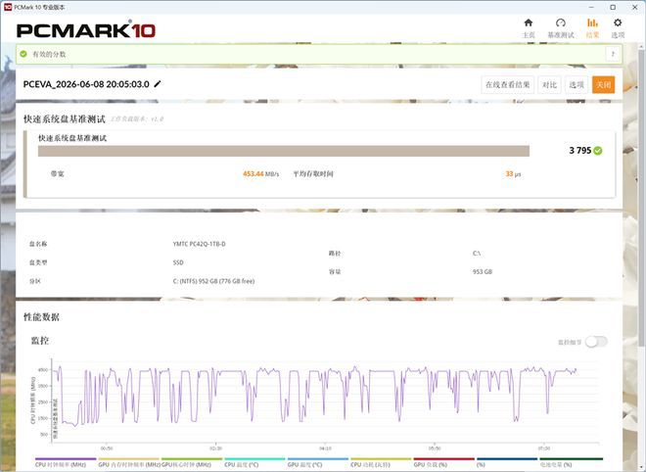Screen dimensions: 646x472
Task: Click the 性能数据 section heading
Action: (41, 317)
